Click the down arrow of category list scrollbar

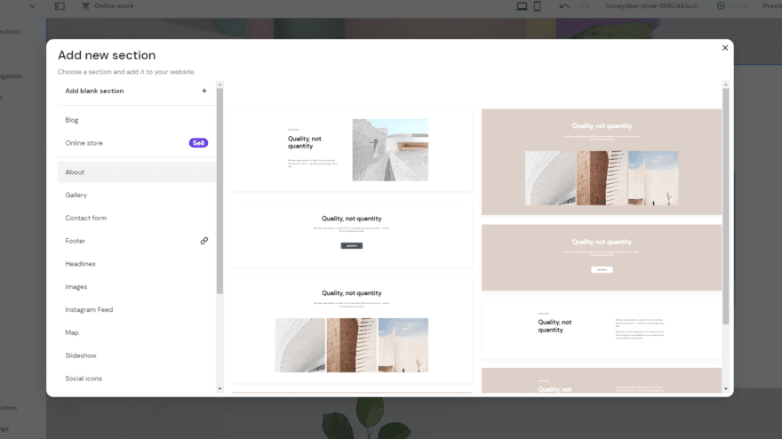(x=219, y=389)
